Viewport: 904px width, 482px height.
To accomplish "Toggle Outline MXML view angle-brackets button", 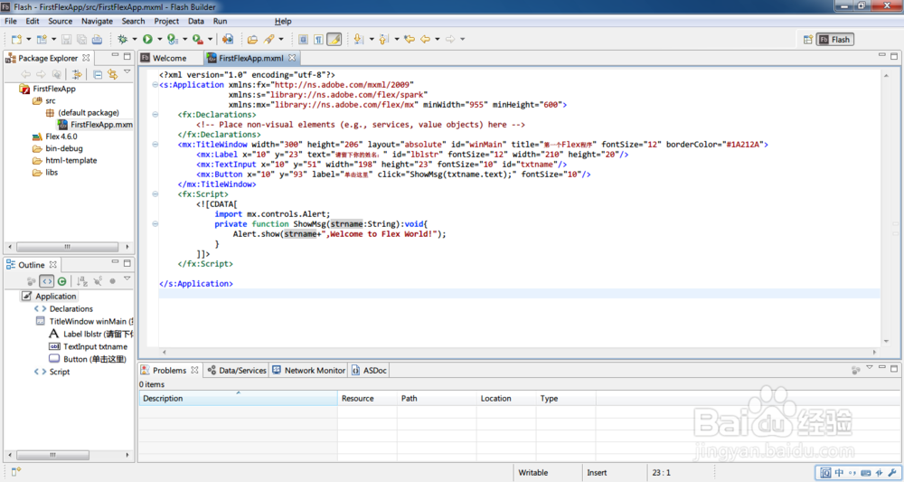I will pyautogui.click(x=47, y=281).
